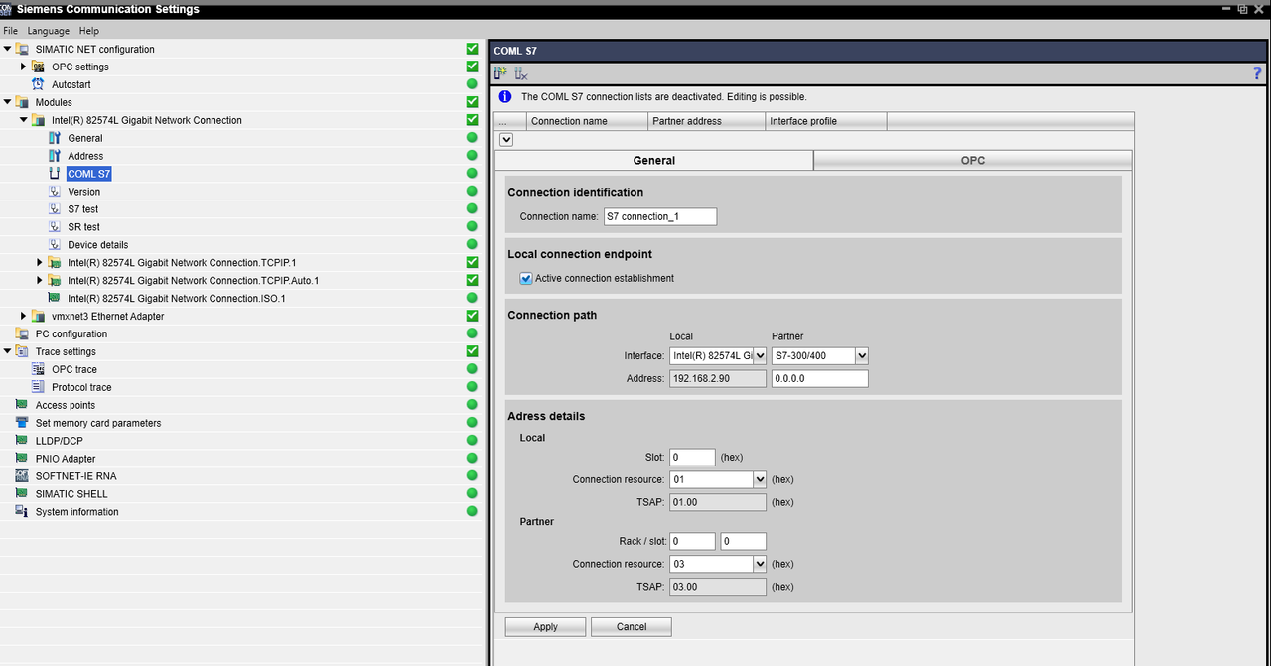Click green checkmark on OPC settings row

(x=472, y=67)
